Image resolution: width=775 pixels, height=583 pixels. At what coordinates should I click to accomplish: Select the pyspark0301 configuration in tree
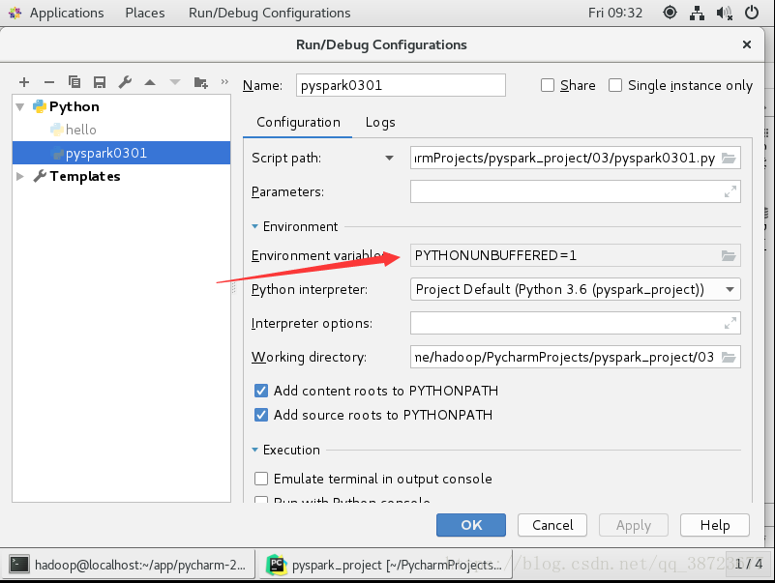(x=121, y=153)
